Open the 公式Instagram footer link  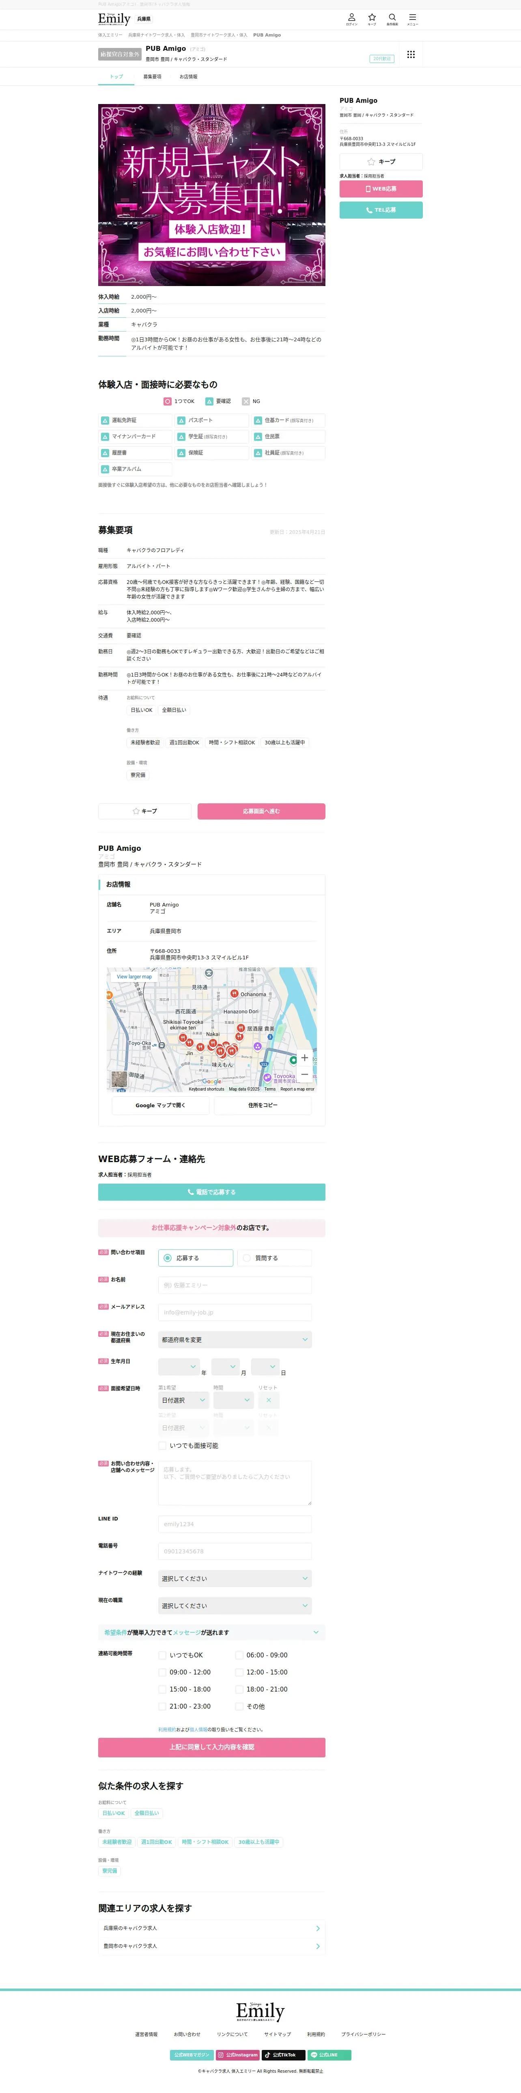[x=238, y=2055]
